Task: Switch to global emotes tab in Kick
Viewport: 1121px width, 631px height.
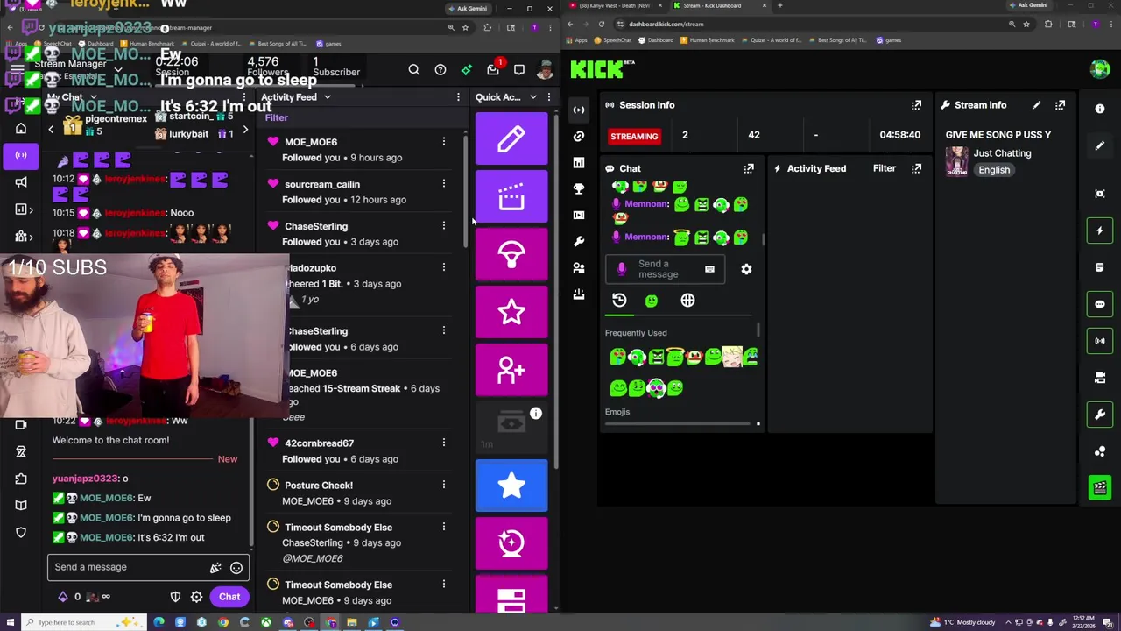Action: [x=687, y=301]
